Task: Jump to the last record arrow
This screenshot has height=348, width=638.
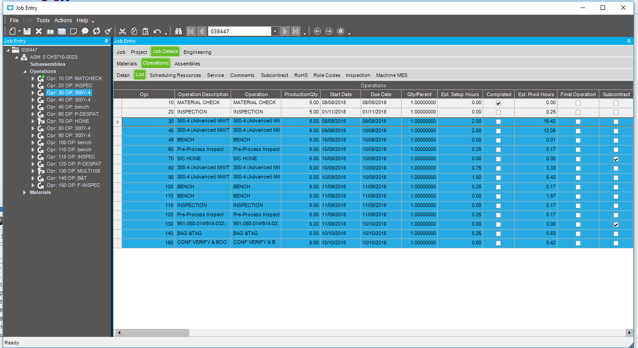Action: pyautogui.click(x=296, y=31)
